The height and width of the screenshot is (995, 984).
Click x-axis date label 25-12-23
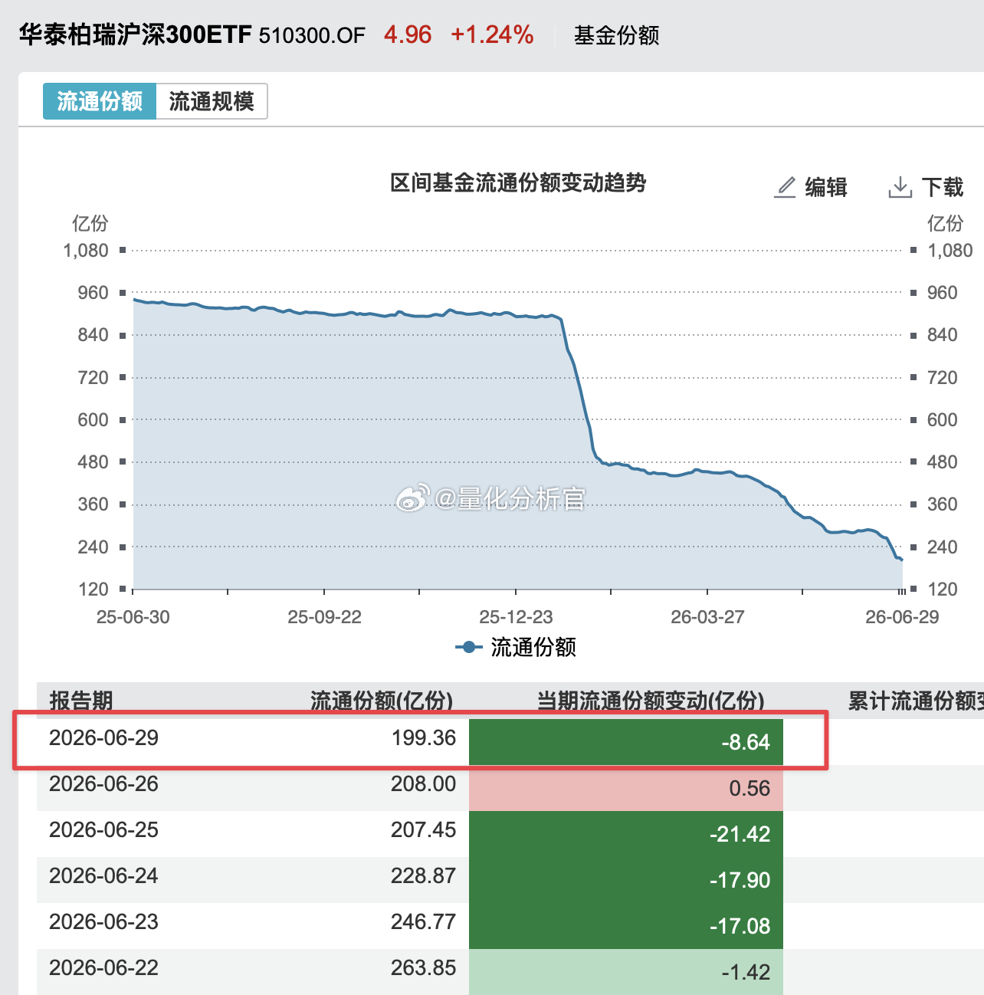[x=516, y=616]
